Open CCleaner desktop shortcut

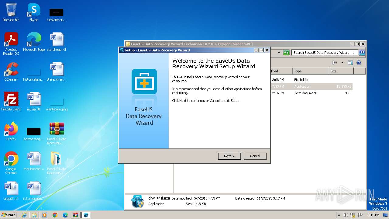point(11,72)
